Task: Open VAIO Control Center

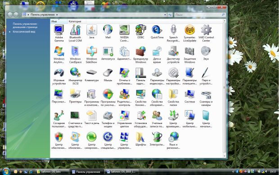Action: tap(206, 33)
